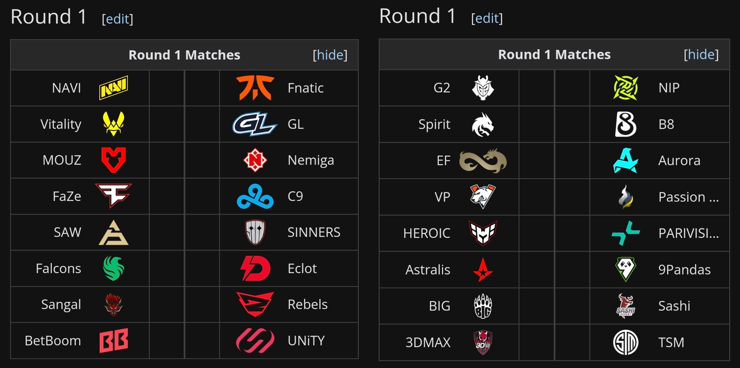Collapse the right Round 1 Matches table
This screenshot has height=368, width=740.
pyautogui.click(x=701, y=54)
